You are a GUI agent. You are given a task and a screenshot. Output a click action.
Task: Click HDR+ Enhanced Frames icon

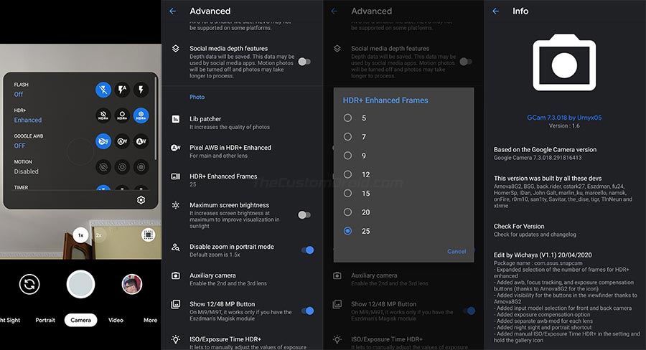pos(176,176)
